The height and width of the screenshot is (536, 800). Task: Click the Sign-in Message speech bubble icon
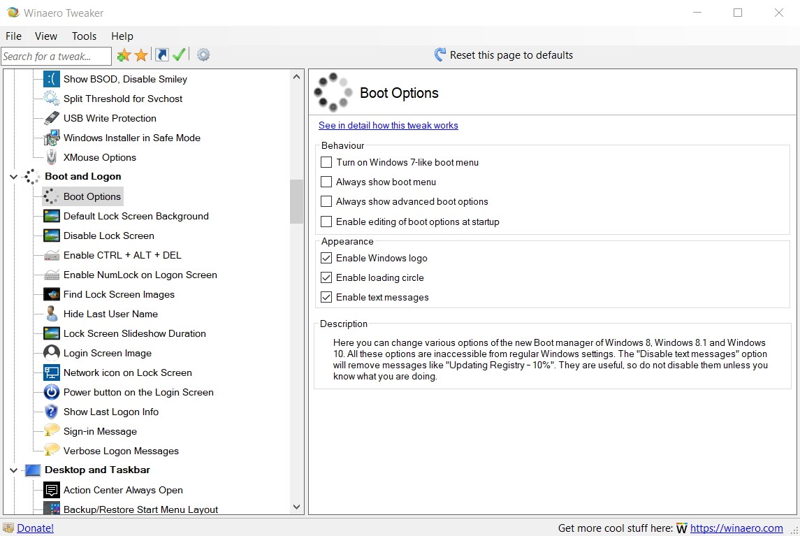tap(52, 431)
